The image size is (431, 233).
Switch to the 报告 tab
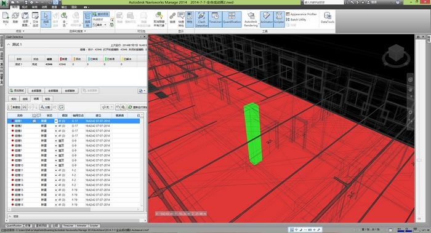click(47, 99)
